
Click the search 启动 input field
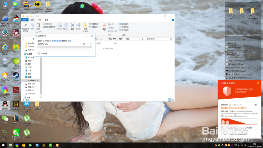pyautogui.click(x=159, y=39)
